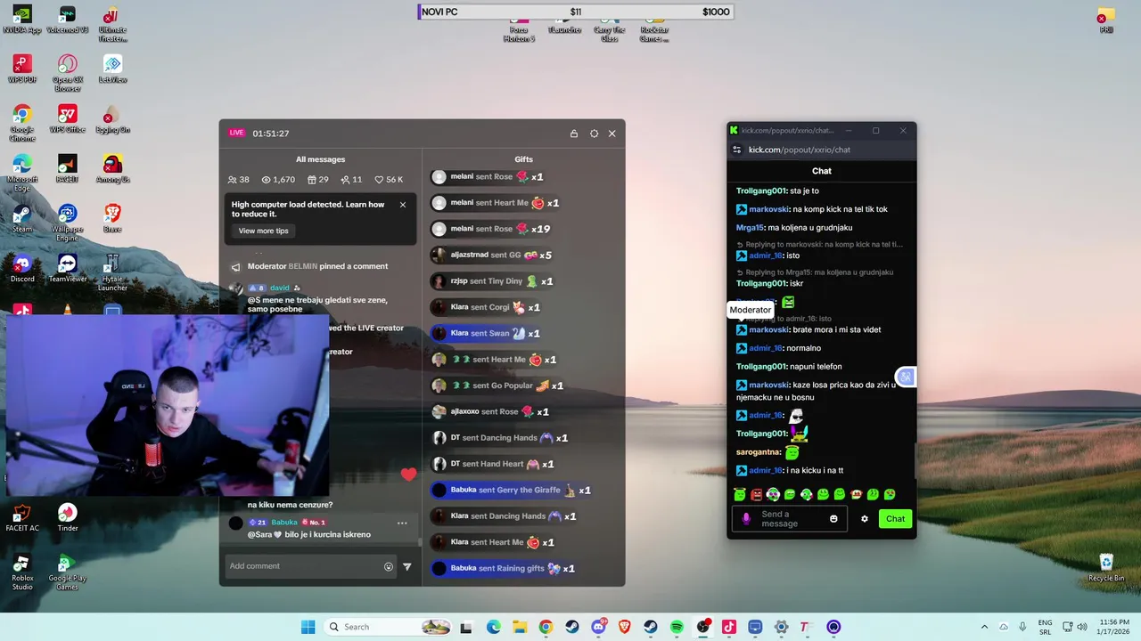This screenshot has height=641, width=1141.
Task: Click the kick.com/popout/xxrio/chat address bar
Action: (x=800, y=150)
